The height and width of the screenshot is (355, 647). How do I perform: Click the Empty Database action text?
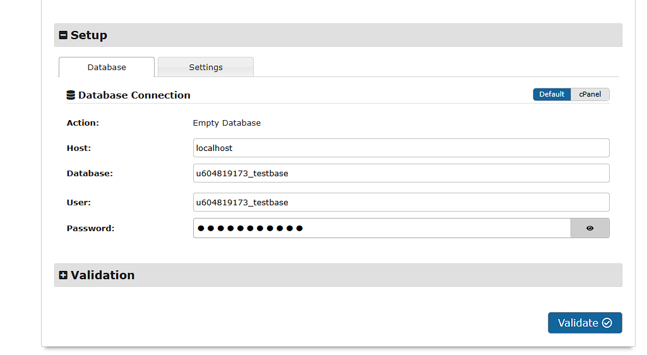[x=227, y=123]
